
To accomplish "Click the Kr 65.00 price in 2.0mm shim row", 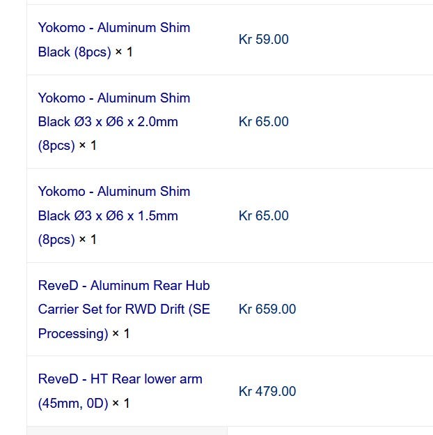I will pyautogui.click(x=263, y=121).
